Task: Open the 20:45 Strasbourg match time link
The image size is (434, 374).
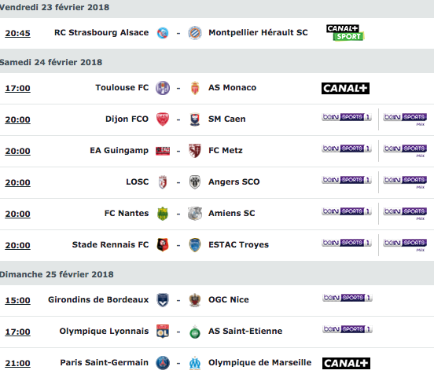Action: (18, 33)
